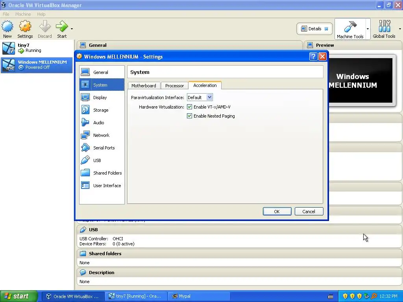Image resolution: width=403 pixels, height=302 pixels.
Task: Open the Paravirtualization Interface dropdown
Action: point(200,98)
